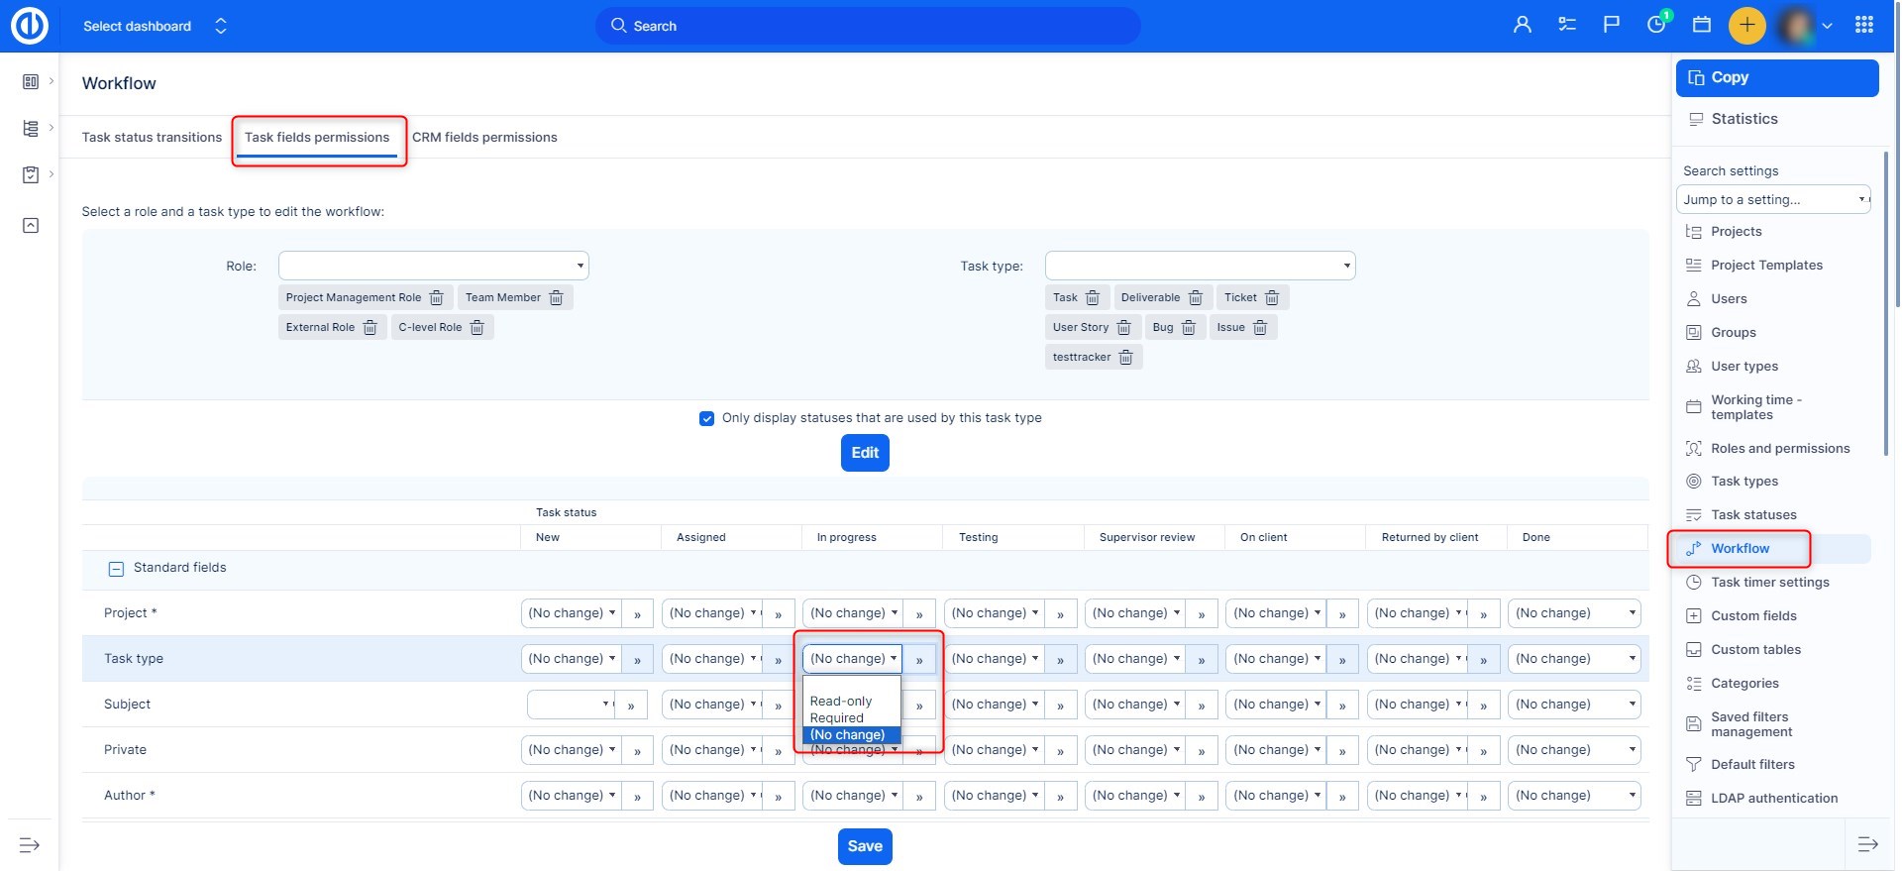Switch to CRM fields permissions tab

[x=484, y=138]
